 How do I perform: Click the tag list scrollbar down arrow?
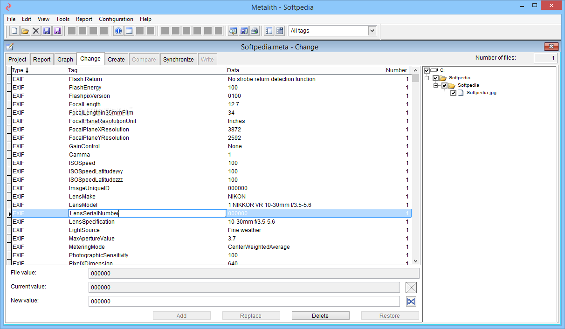point(416,261)
